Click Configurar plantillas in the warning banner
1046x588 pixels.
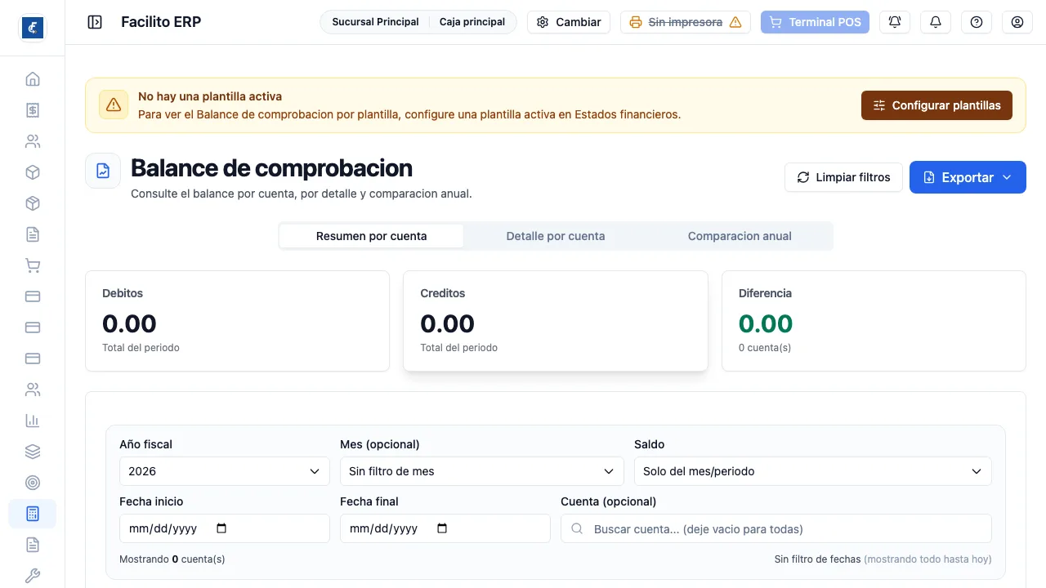point(936,105)
